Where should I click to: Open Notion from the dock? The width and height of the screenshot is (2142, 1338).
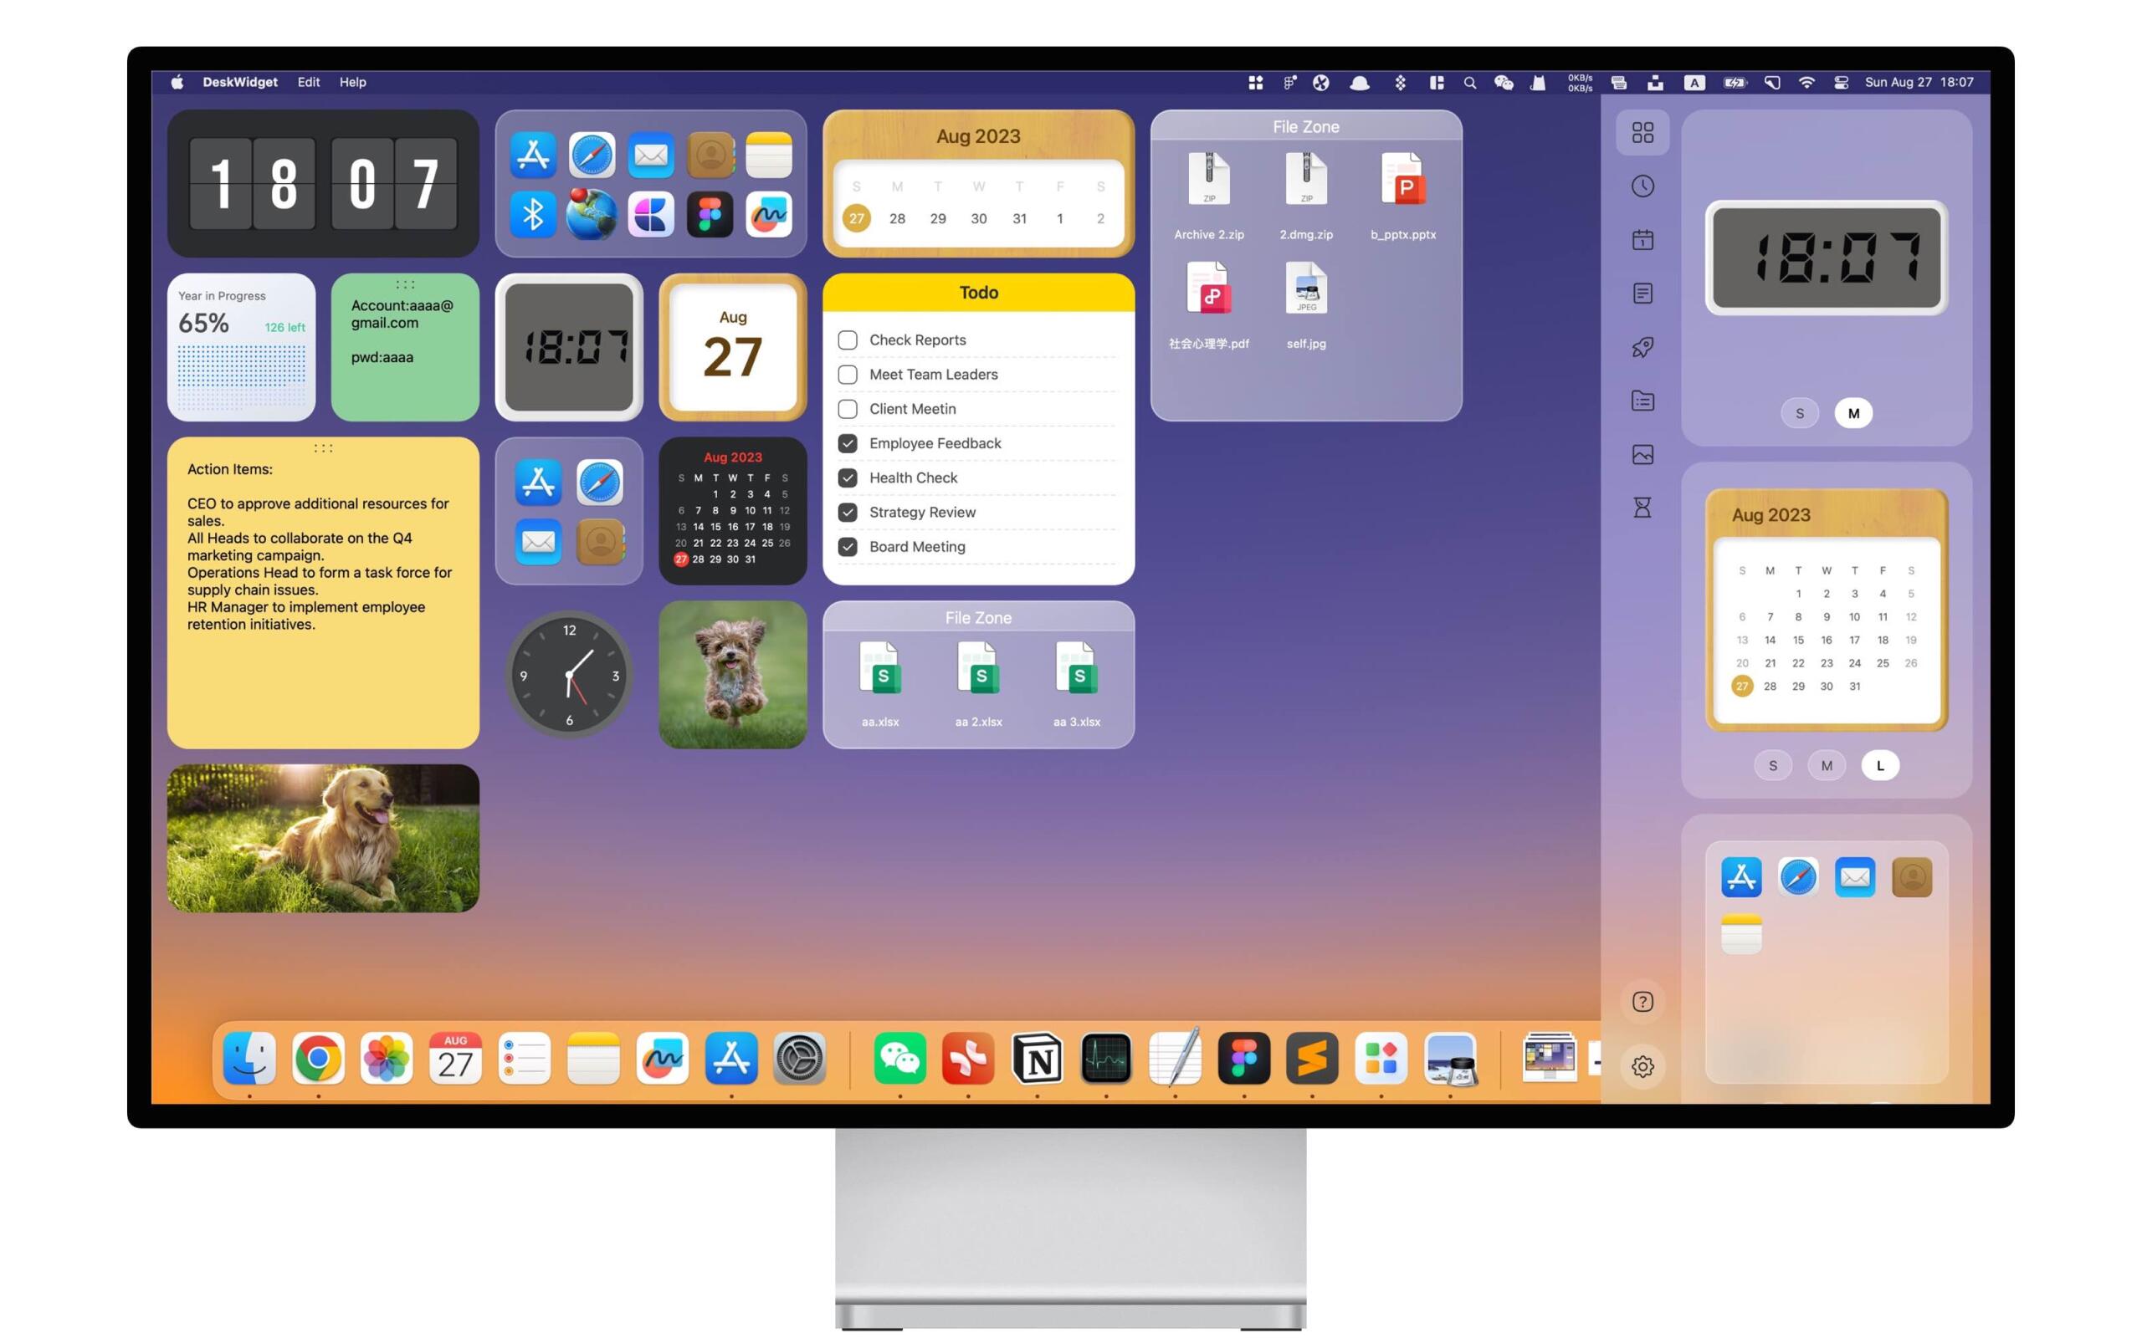tap(1037, 1059)
